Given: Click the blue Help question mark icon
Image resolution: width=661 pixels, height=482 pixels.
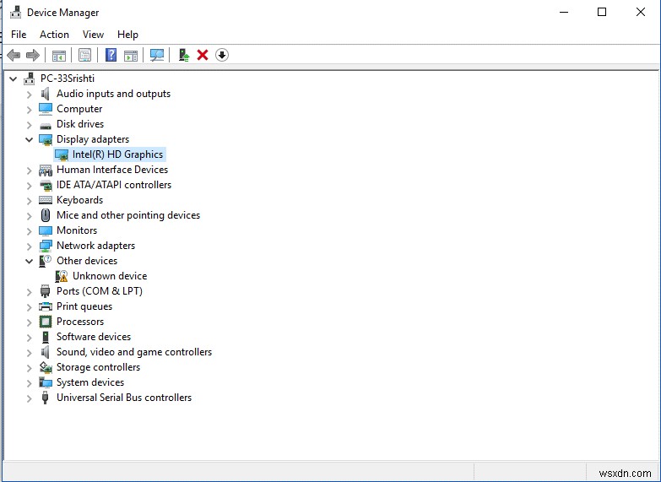Looking at the screenshot, I should (x=111, y=55).
